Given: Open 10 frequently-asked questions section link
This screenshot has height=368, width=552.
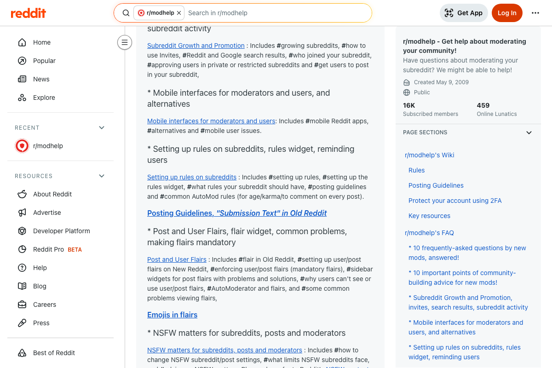Looking at the screenshot, I should pyautogui.click(x=467, y=253).
